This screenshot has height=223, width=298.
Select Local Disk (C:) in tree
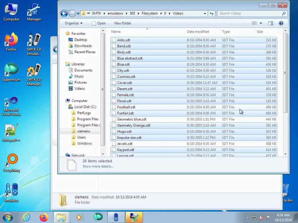click(x=85, y=107)
